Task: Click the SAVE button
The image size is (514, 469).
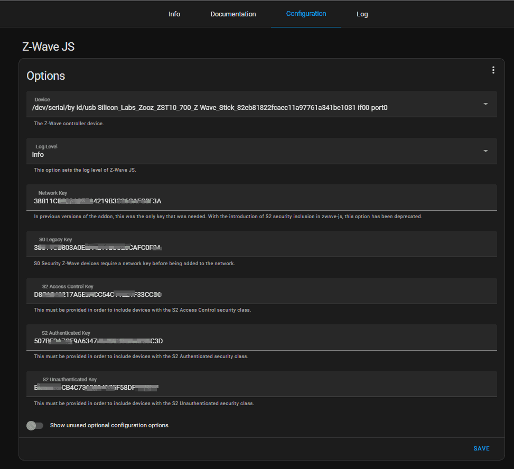Action: click(481, 448)
